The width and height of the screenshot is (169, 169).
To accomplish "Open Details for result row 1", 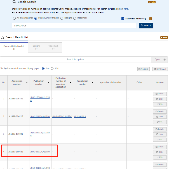I will click(x=160, y=94).
